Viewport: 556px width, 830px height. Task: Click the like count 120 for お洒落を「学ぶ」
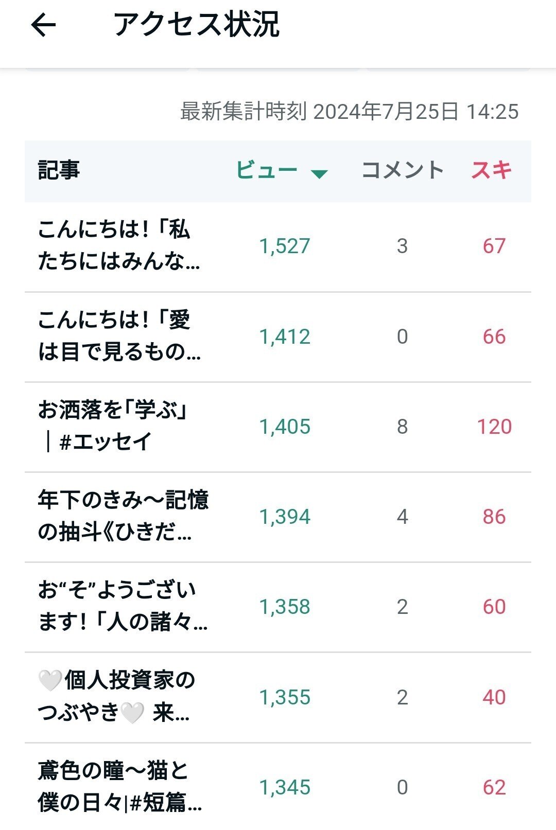point(494,425)
